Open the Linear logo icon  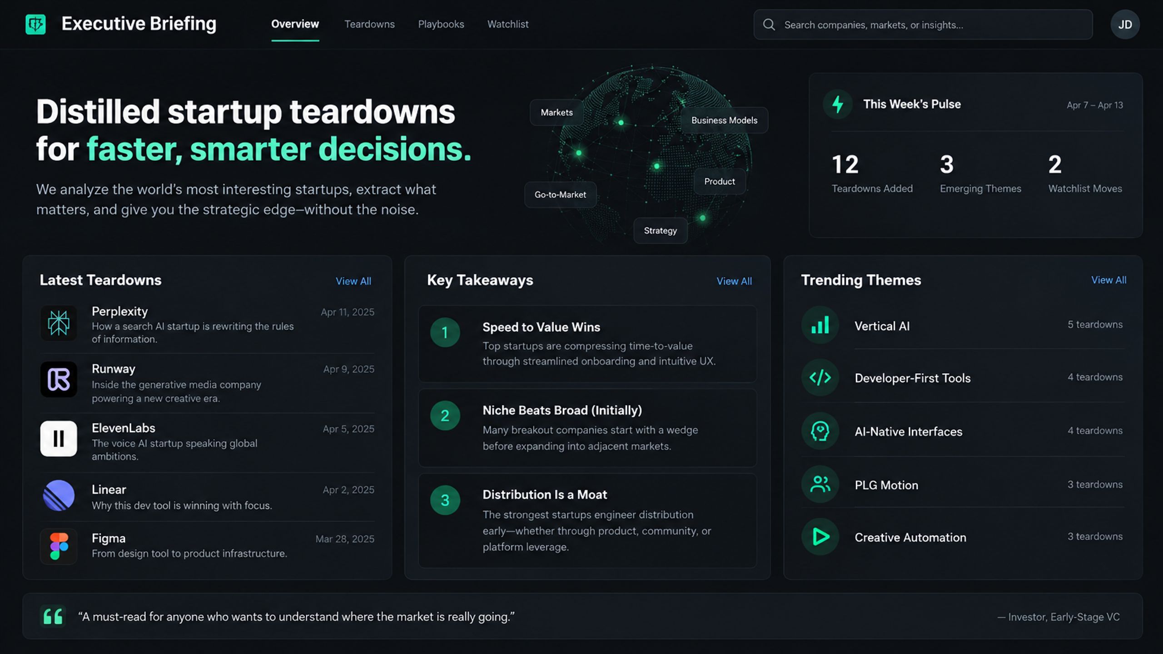[59, 495]
